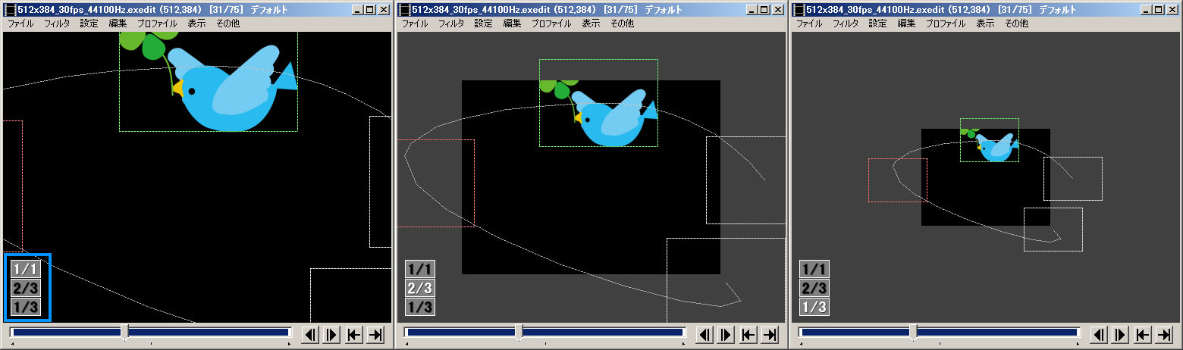Jump to first frame in middle window
This screenshot has width=1183, height=350.
[x=748, y=334]
